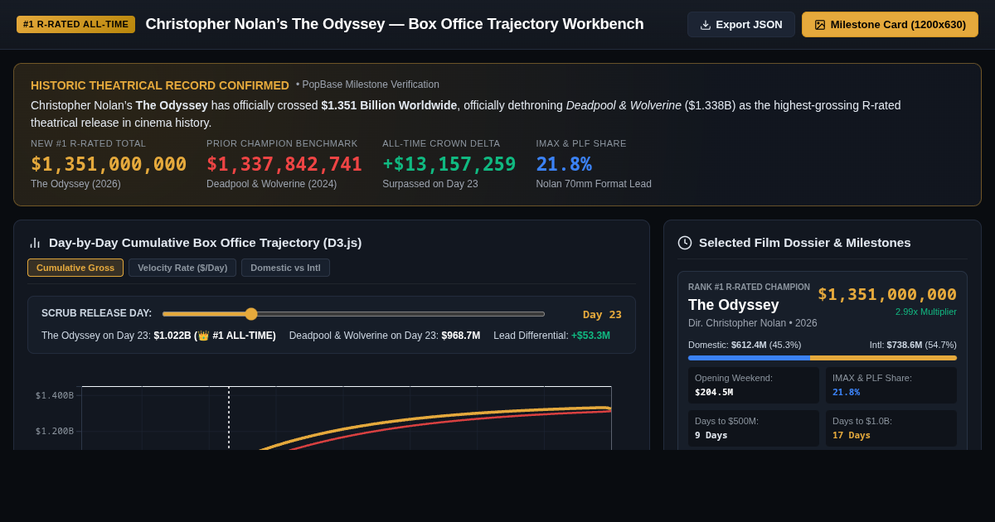Click the $1.200B axis label on chart
The width and height of the screenshot is (995, 522).
[55, 432]
